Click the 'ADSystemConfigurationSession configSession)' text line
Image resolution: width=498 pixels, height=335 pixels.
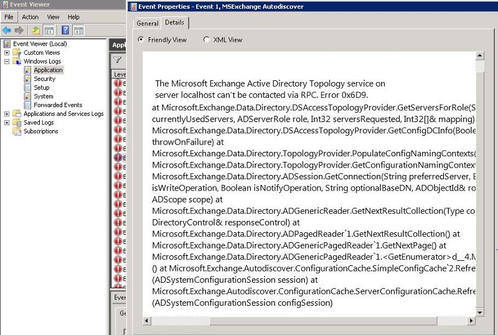click(x=242, y=303)
